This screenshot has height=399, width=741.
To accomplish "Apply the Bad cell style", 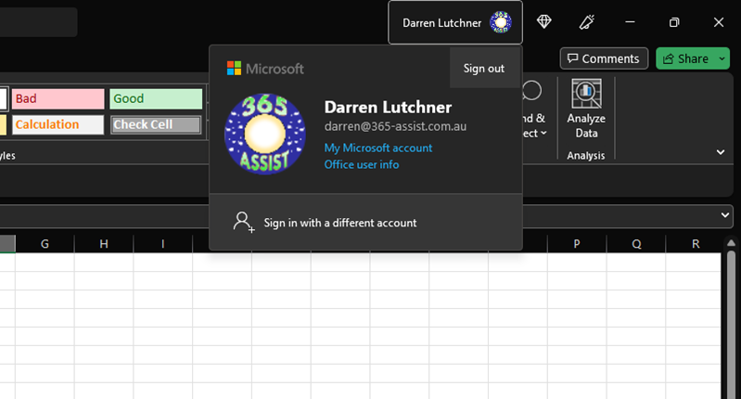I will pos(58,98).
